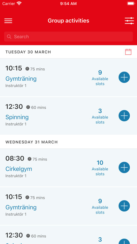Open the filter settings sliders icon
Viewport: 137px width, 244px height.
coord(129,21)
